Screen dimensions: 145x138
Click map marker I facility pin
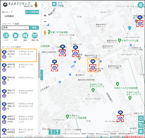pos(140,23)
